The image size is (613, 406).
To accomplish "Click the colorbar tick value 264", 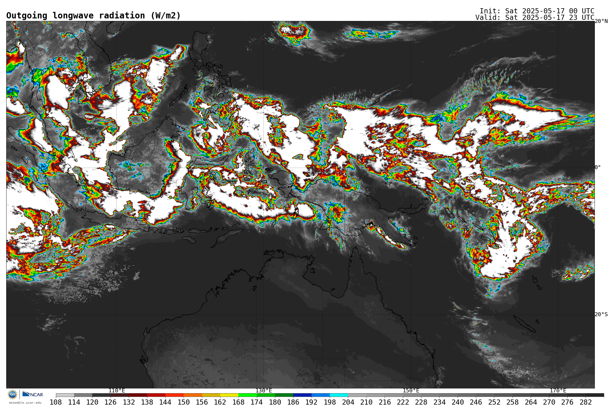I will coord(531,402).
